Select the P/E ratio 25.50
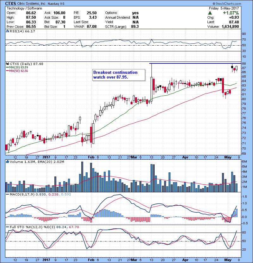Image resolution: width=253 pixels, height=263 pixels. point(92,13)
